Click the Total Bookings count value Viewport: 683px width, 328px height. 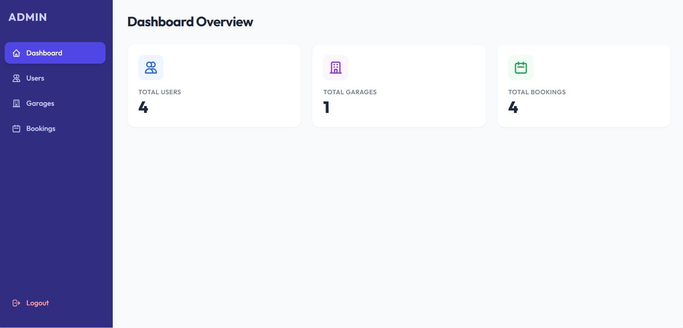(x=513, y=107)
